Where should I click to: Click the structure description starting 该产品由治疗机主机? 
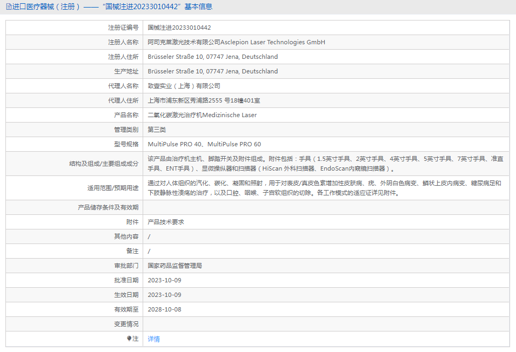click(x=325, y=164)
